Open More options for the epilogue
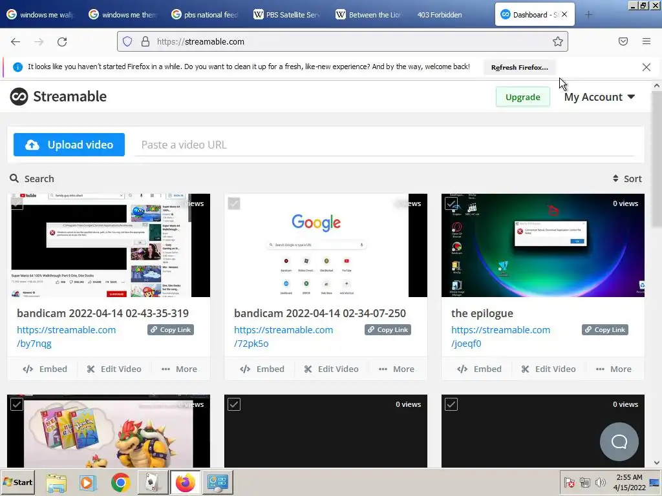This screenshot has width=662, height=496. tap(614, 369)
